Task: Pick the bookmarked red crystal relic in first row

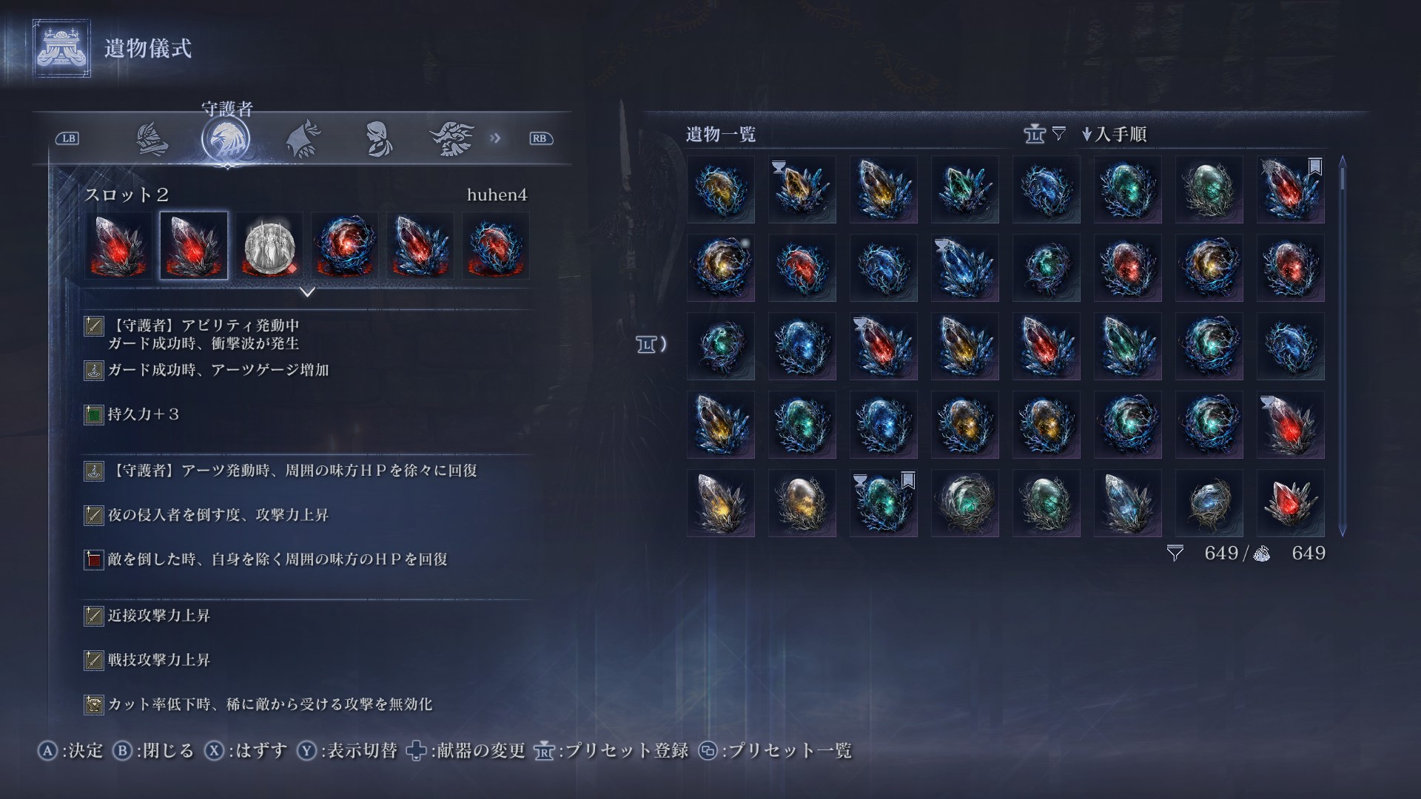Action: click(x=1290, y=189)
